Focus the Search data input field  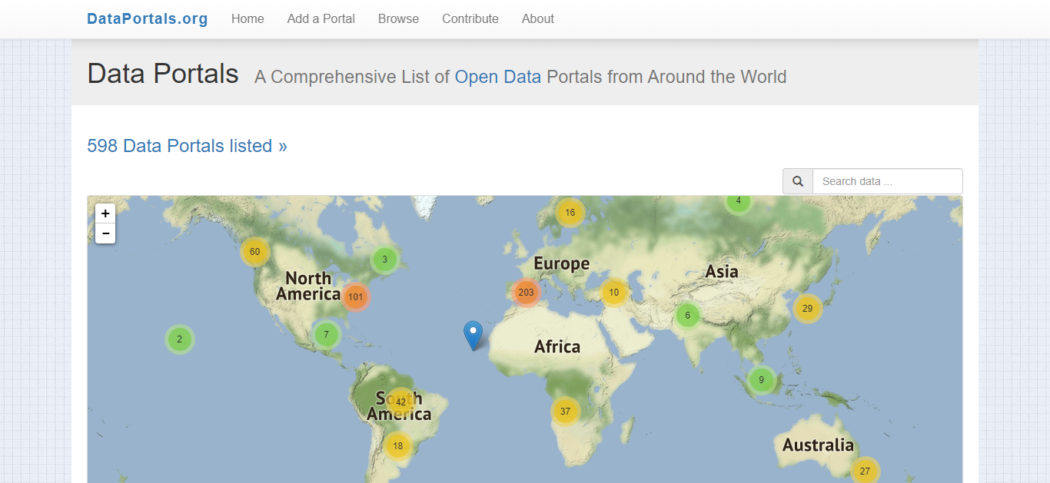[887, 181]
